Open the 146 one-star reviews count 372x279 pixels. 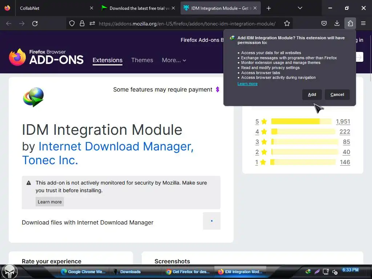345,162
